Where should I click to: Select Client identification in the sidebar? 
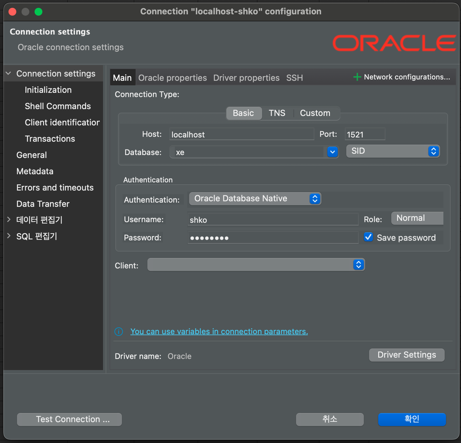[x=62, y=122]
